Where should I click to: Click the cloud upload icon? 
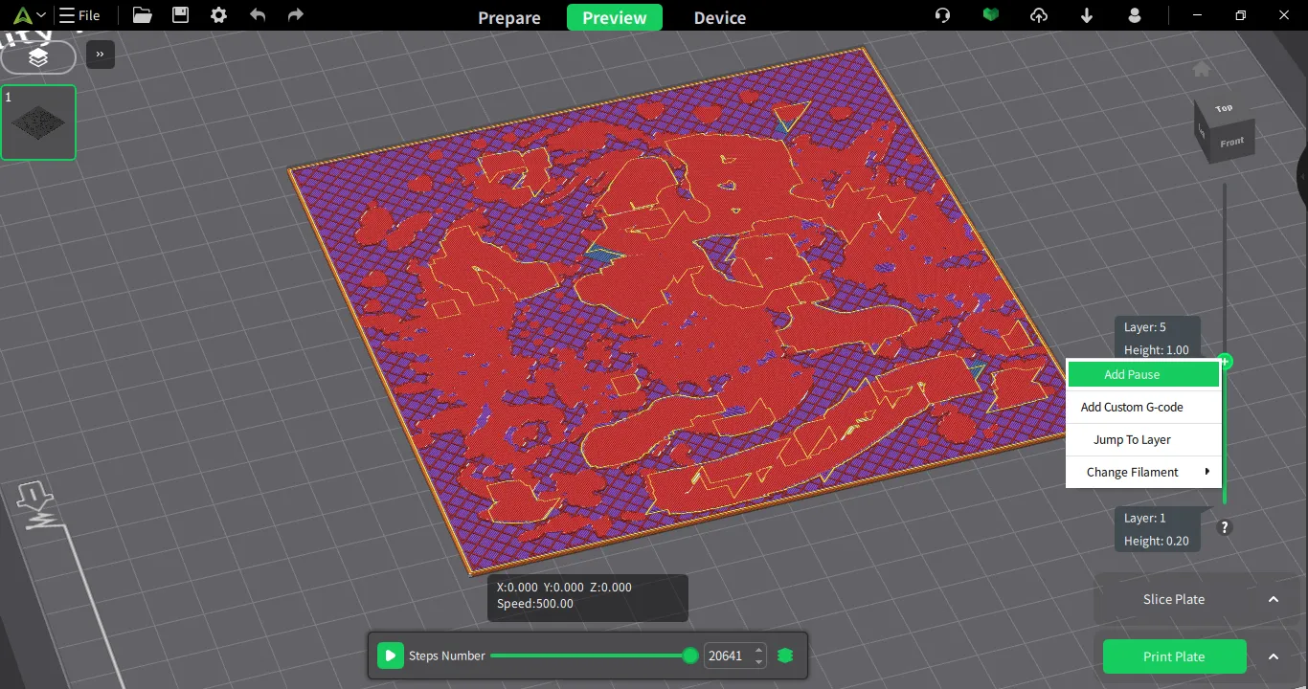[x=1039, y=15]
